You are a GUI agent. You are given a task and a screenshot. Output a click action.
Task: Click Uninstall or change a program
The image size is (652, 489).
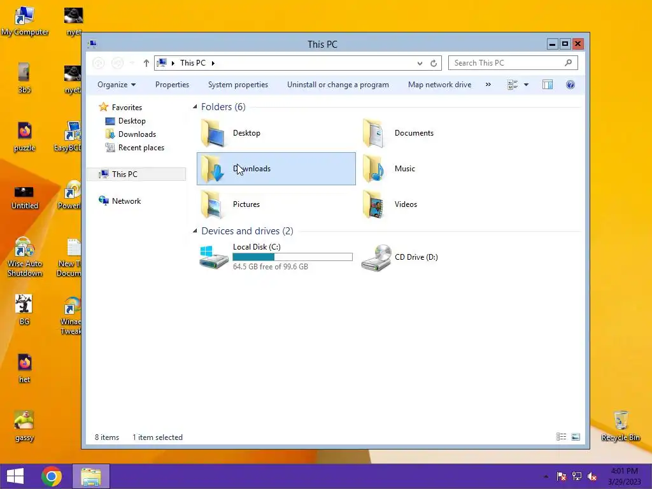337,85
